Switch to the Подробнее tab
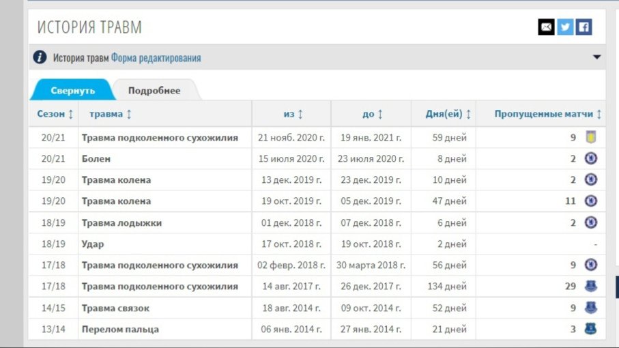 tap(154, 90)
